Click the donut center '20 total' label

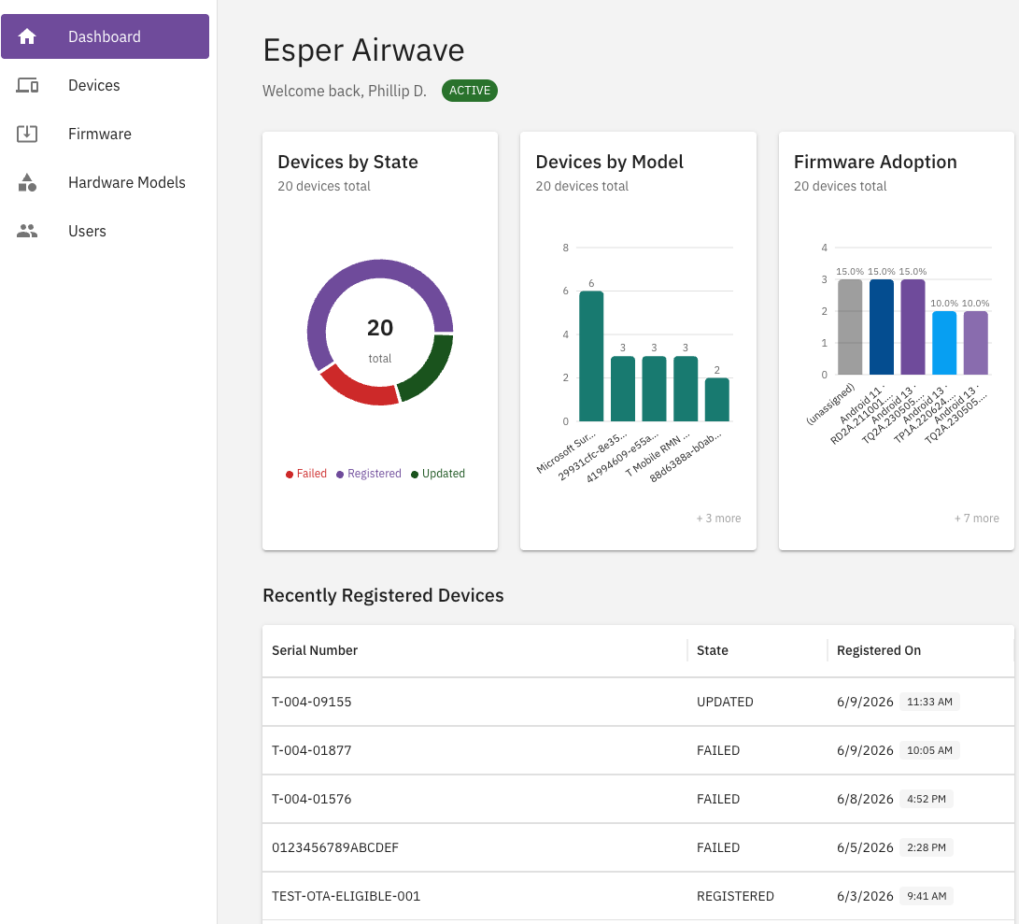point(380,340)
